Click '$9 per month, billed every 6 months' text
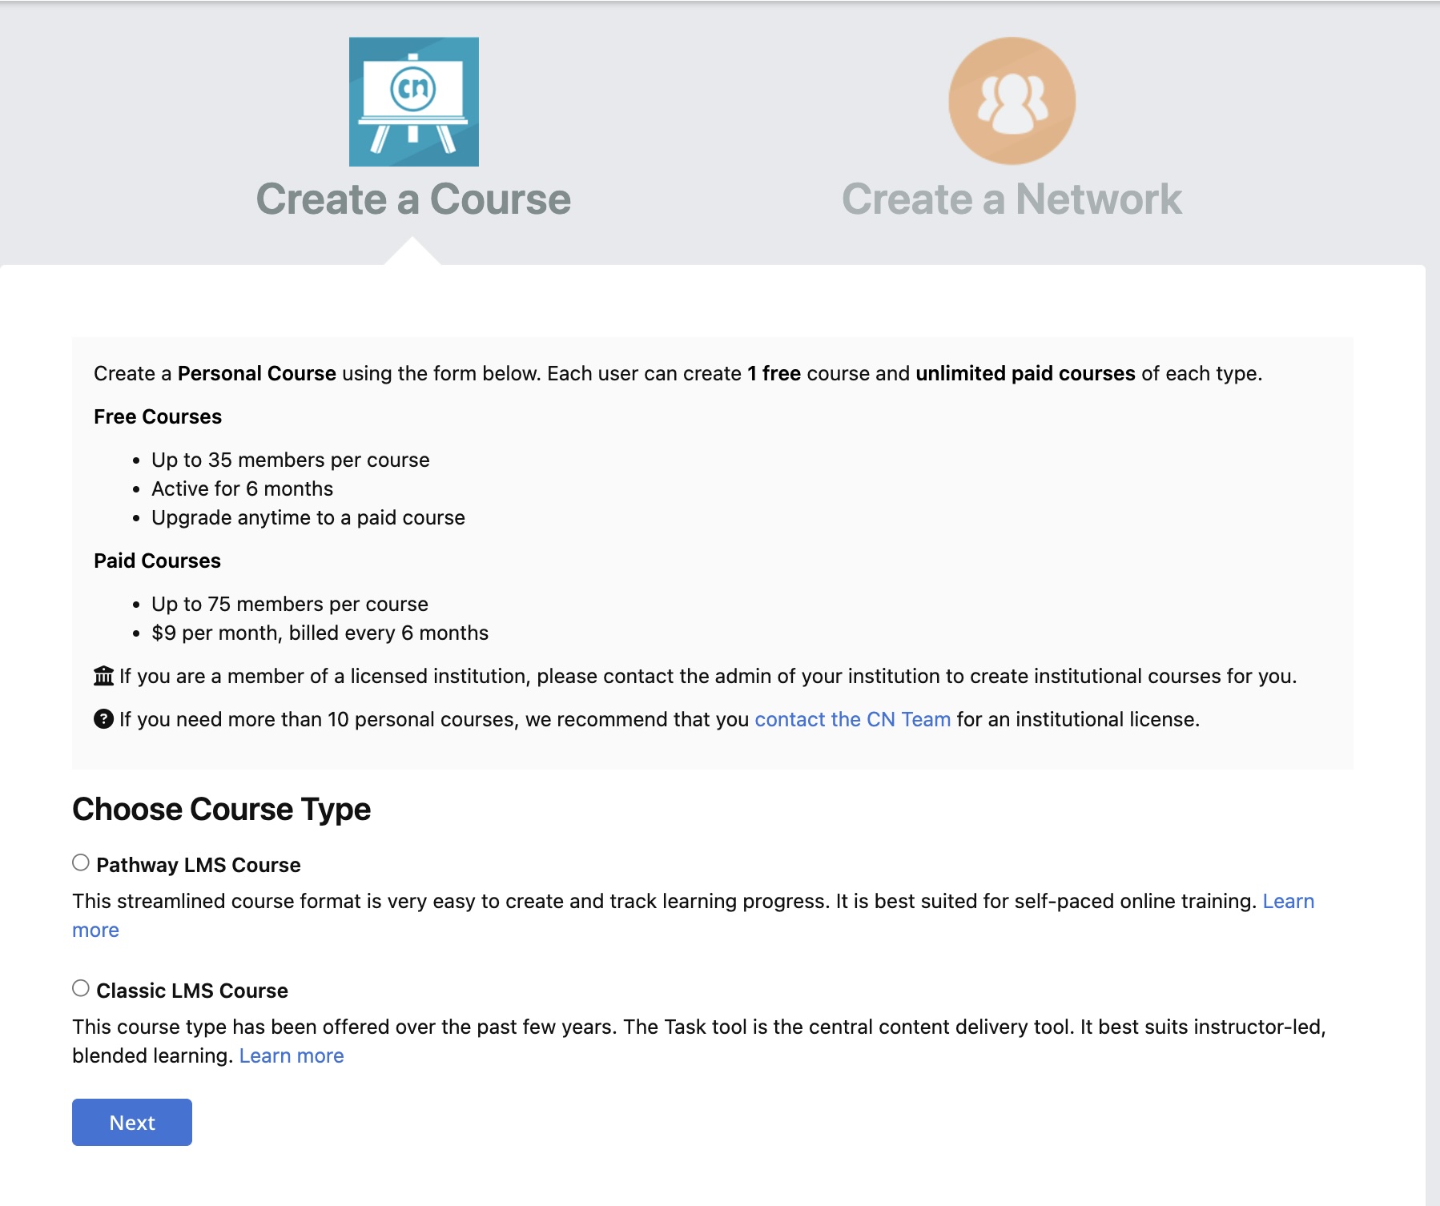Screen dimensions: 1440x1206 tap(320, 633)
